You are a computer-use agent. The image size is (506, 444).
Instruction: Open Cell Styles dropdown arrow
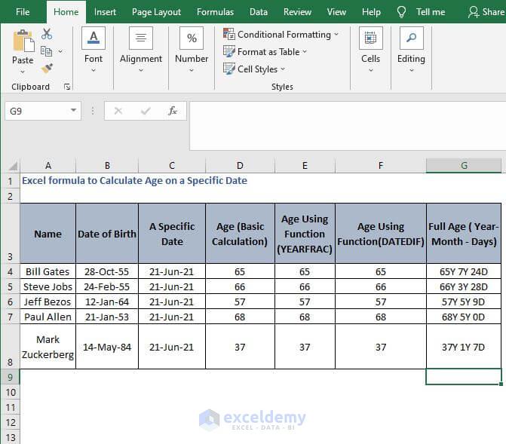point(283,69)
